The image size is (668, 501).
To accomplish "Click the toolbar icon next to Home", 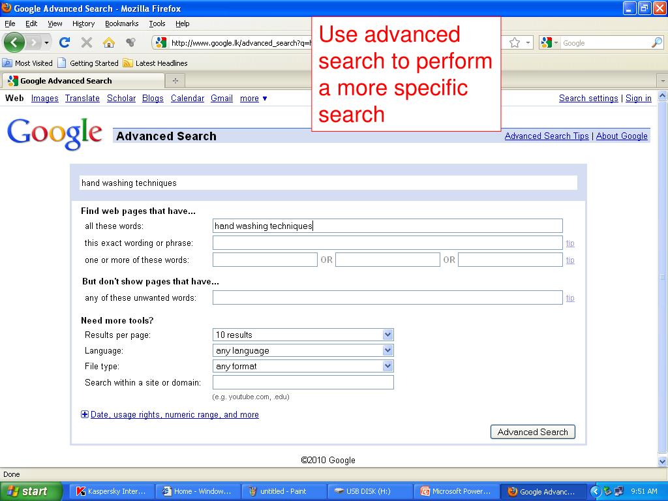I will point(130,42).
